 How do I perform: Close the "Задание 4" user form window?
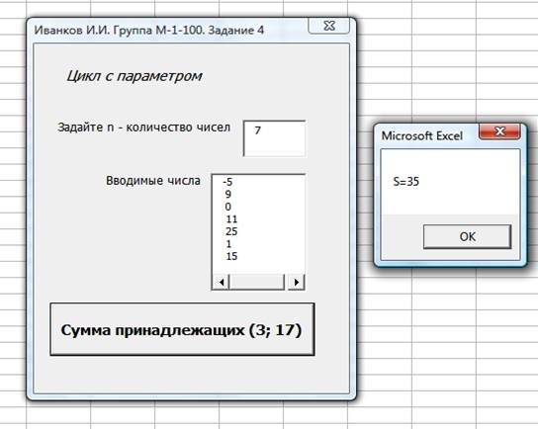(329, 26)
